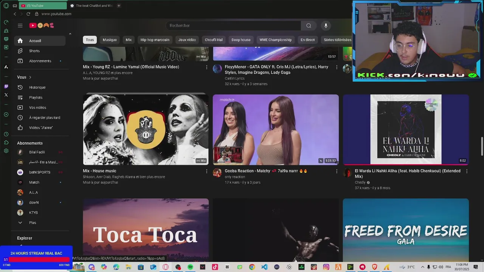The height and width of the screenshot is (272, 484).
Task: Select the Deep house filter chip
Action: click(x=241, y=40)
